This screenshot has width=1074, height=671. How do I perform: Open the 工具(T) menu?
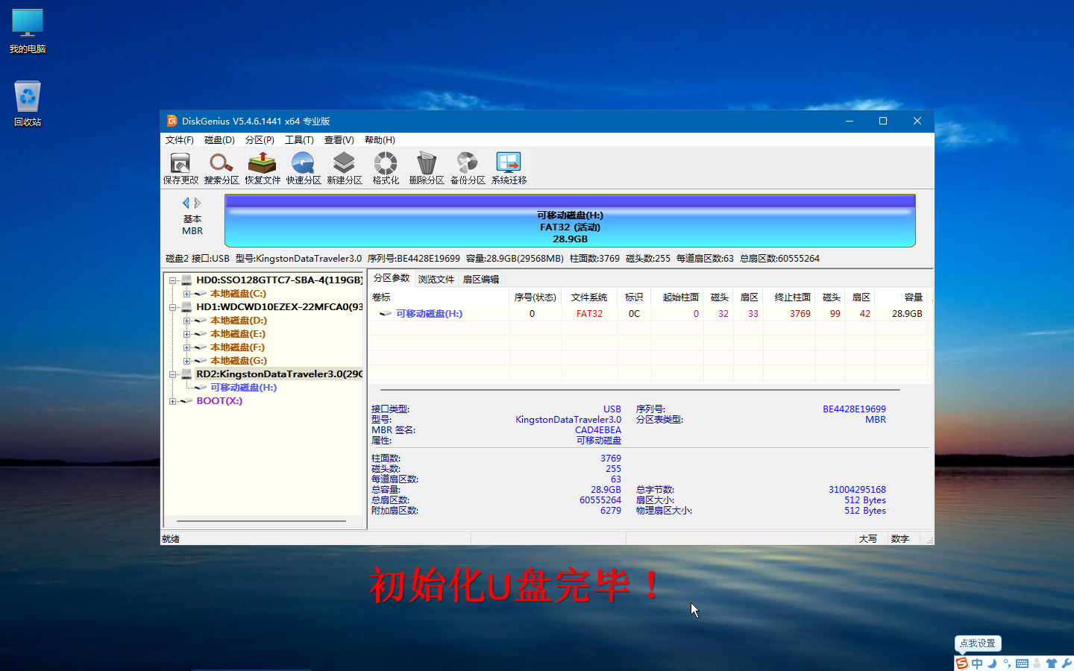pos(299,140)
